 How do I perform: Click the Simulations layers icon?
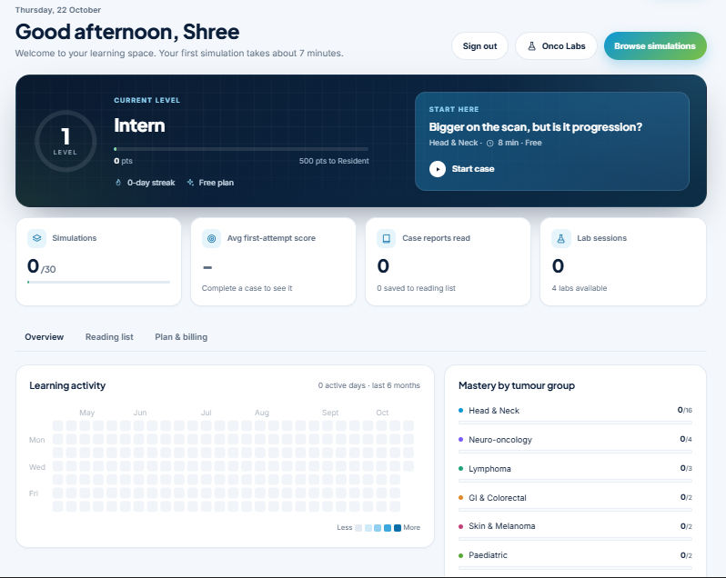[37, 238]
